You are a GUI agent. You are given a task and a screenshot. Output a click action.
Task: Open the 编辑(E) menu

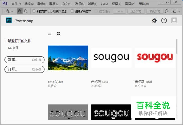tap(29, 4)
